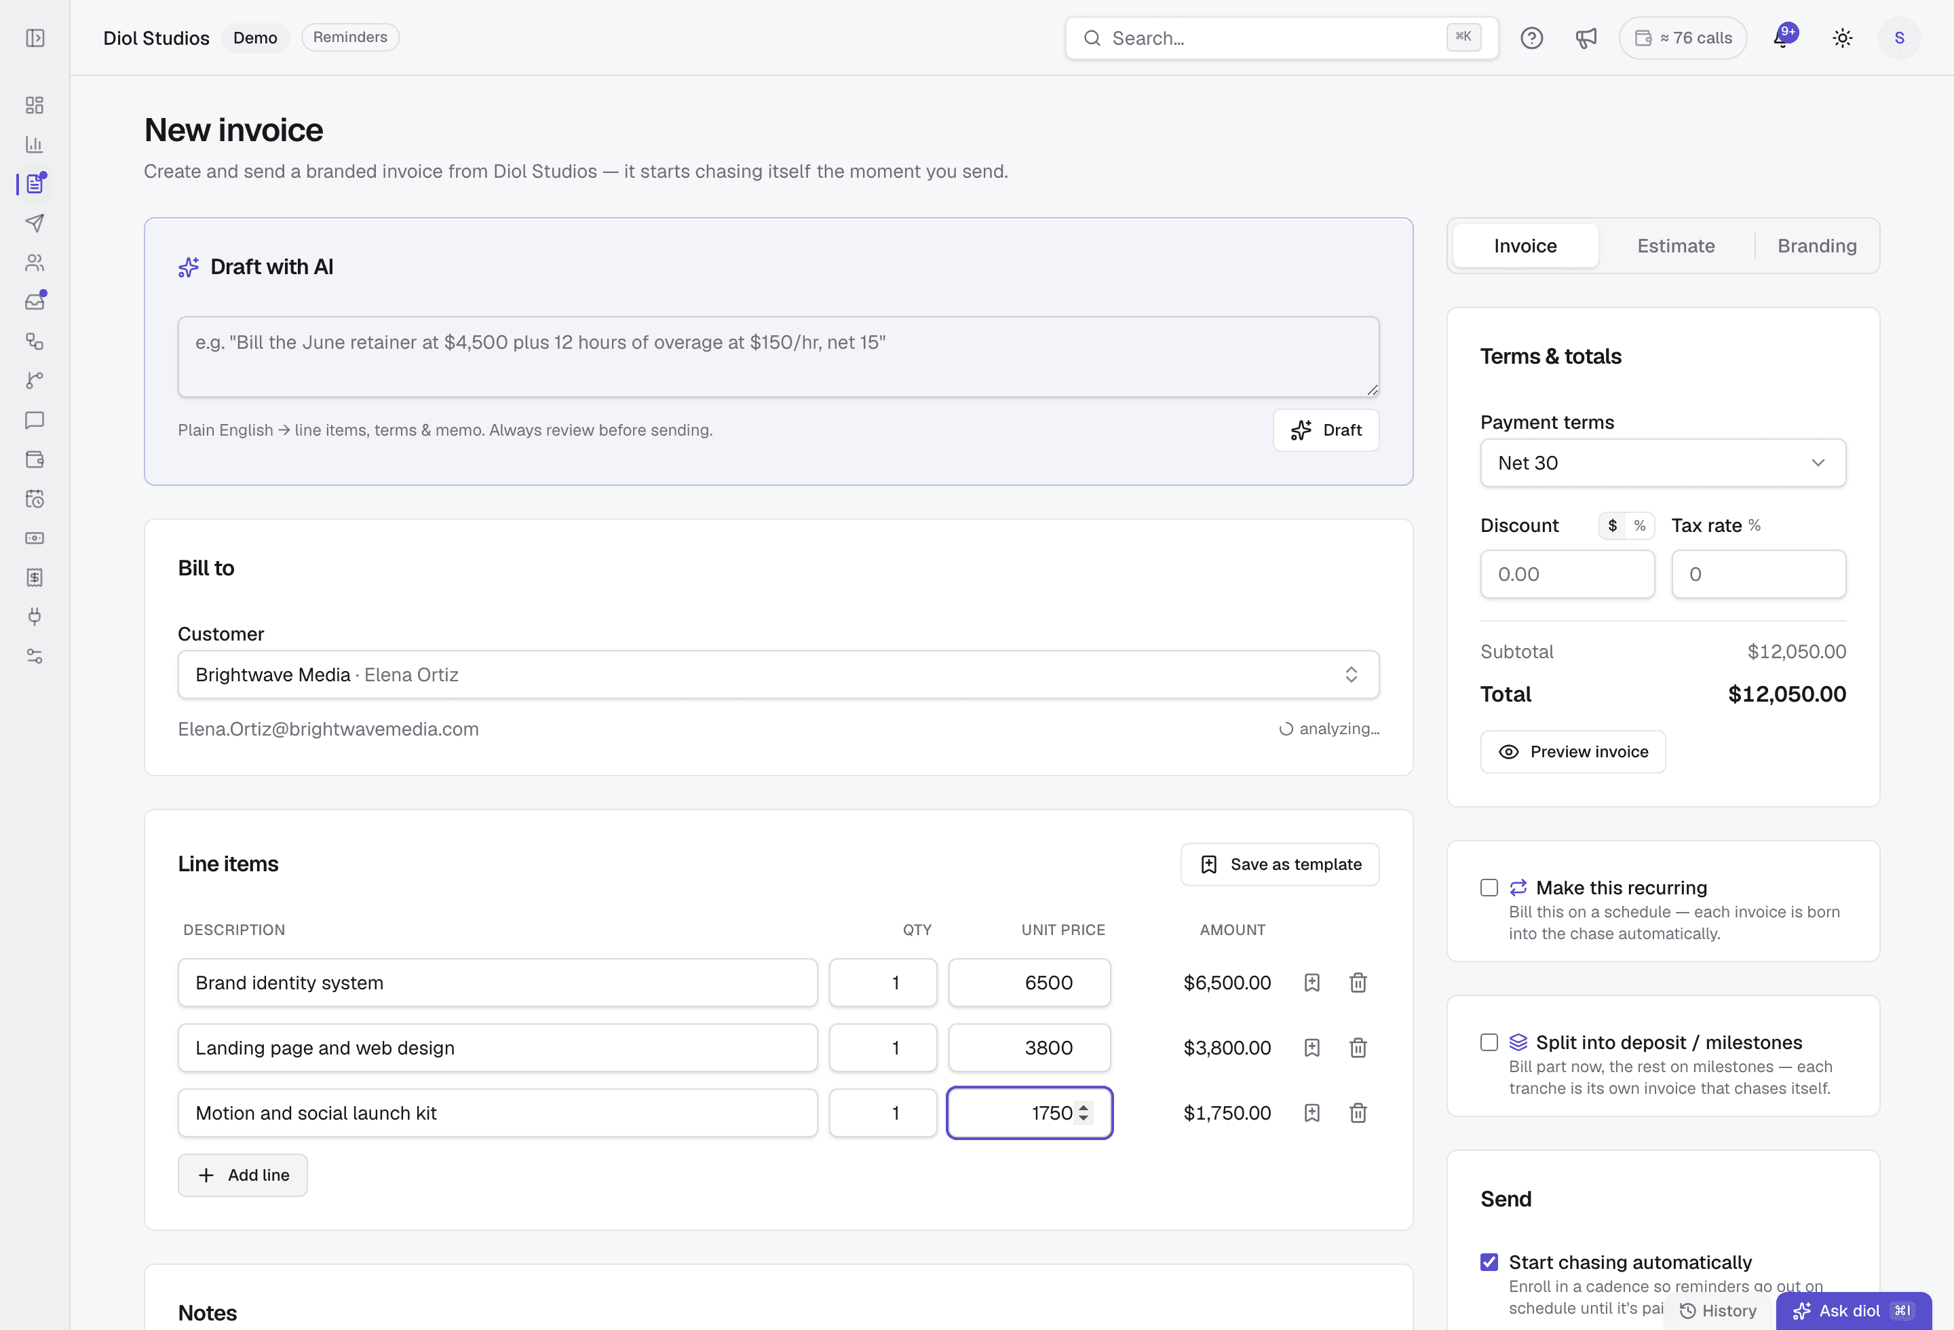Save Motion and social launch kit line as item
This screenshot has height=1330, width=1954.
pos(1311,1113)
